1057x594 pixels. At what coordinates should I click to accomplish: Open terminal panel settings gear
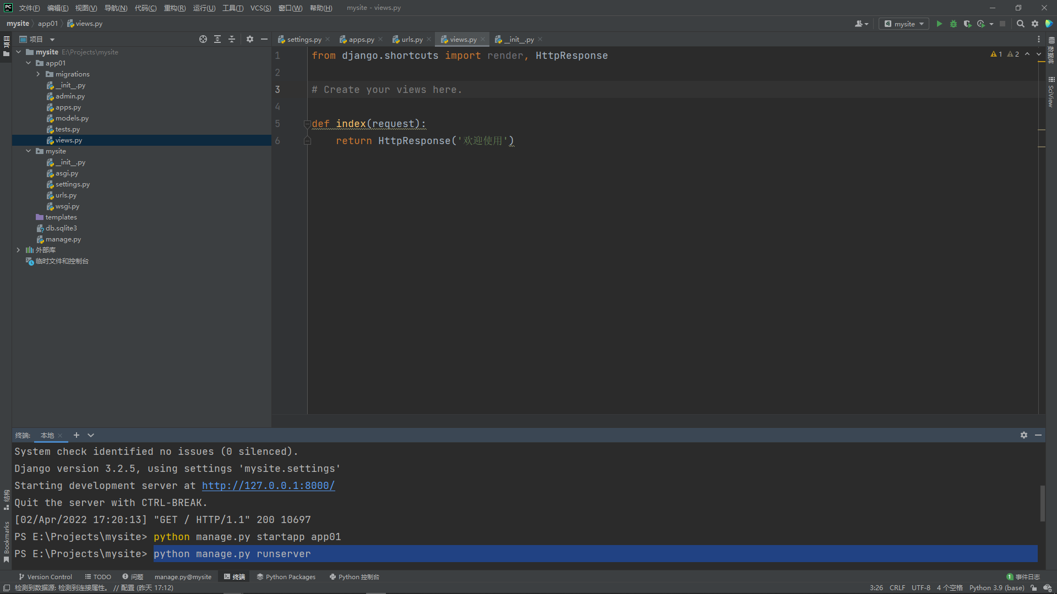click(x=1024, y=435)
